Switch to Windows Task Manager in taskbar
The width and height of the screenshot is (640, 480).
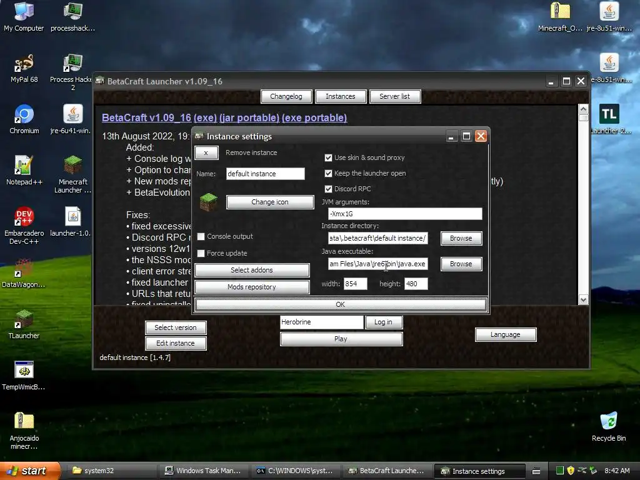point(202,471)
